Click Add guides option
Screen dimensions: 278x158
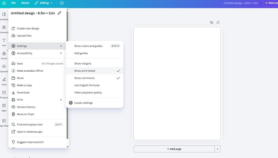94,53
